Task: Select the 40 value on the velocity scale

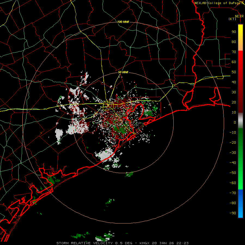Action: coord(234,82)
